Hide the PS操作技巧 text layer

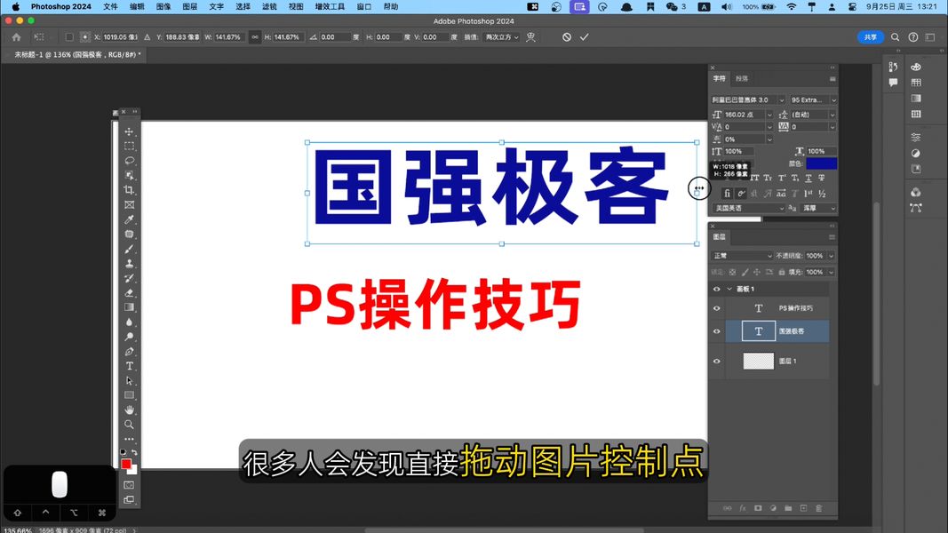(716, 308)
